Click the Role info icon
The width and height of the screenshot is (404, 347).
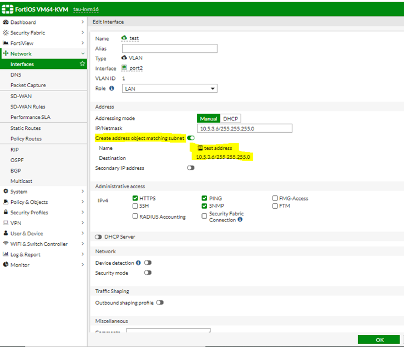112,88
